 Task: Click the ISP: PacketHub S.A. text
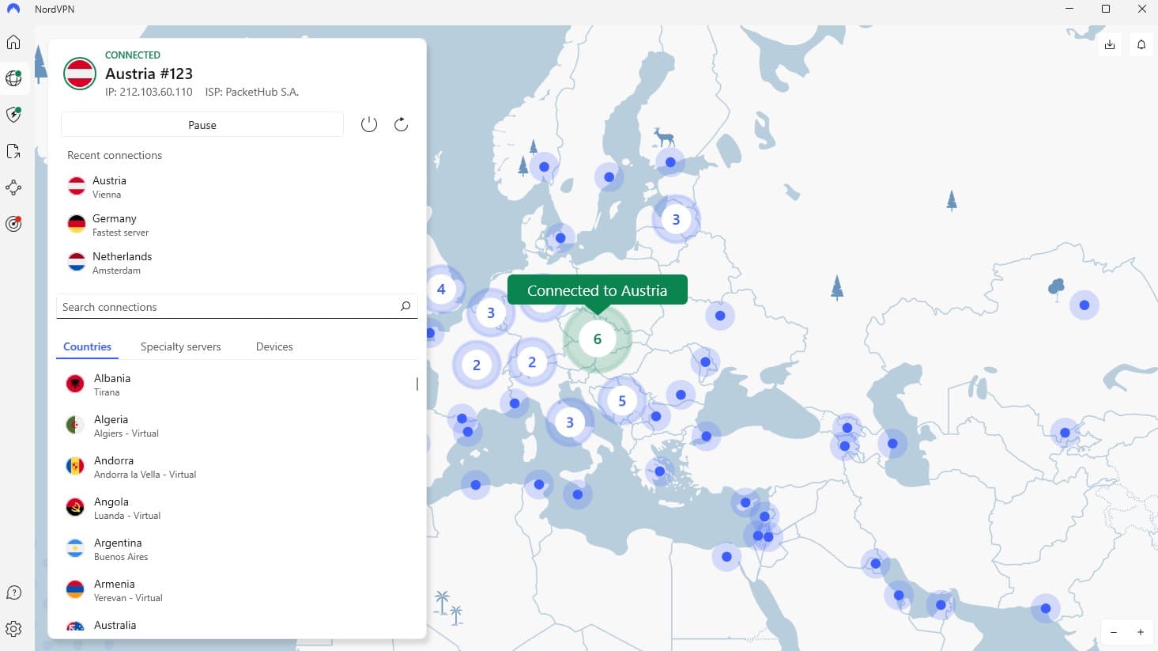tap(252, 92)
